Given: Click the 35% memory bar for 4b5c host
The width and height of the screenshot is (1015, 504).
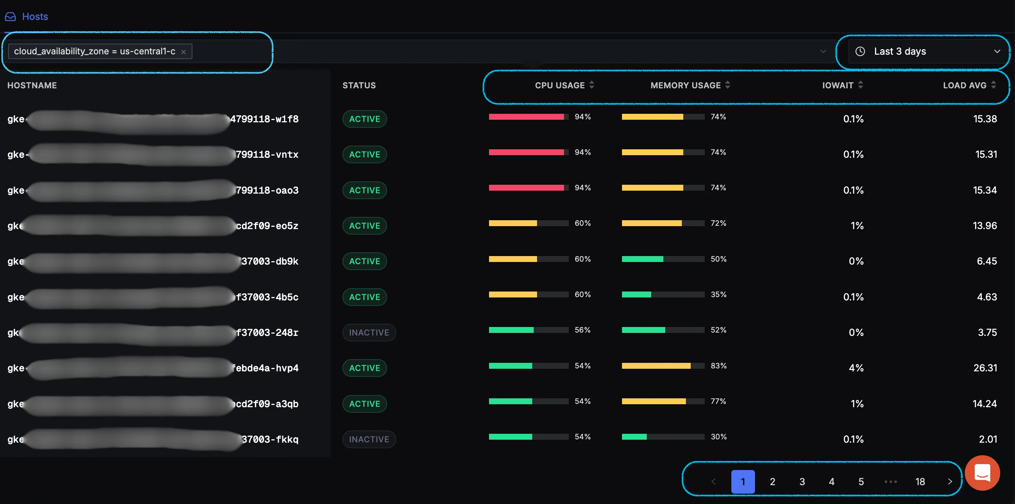Looking at the screenshot, I should pyautogui.click(x=663, y=294).
